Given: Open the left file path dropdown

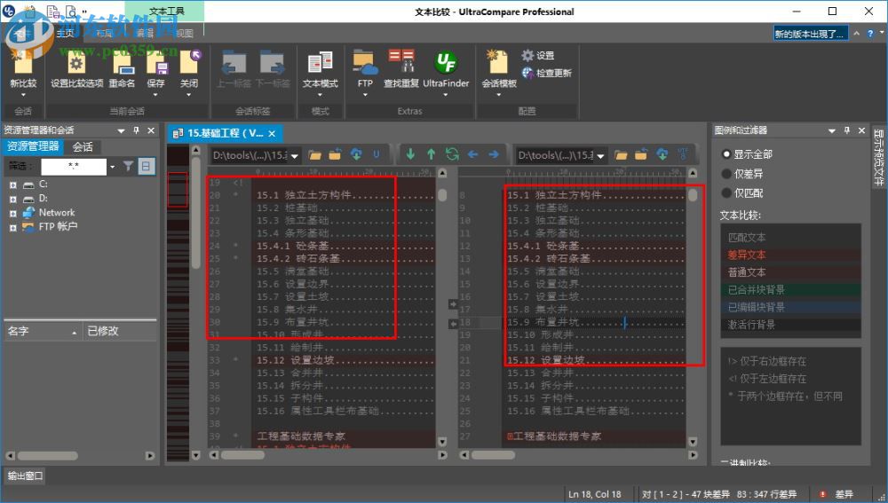Looking at the screenshot, I should pyautogui.click(x=295, y=155).
